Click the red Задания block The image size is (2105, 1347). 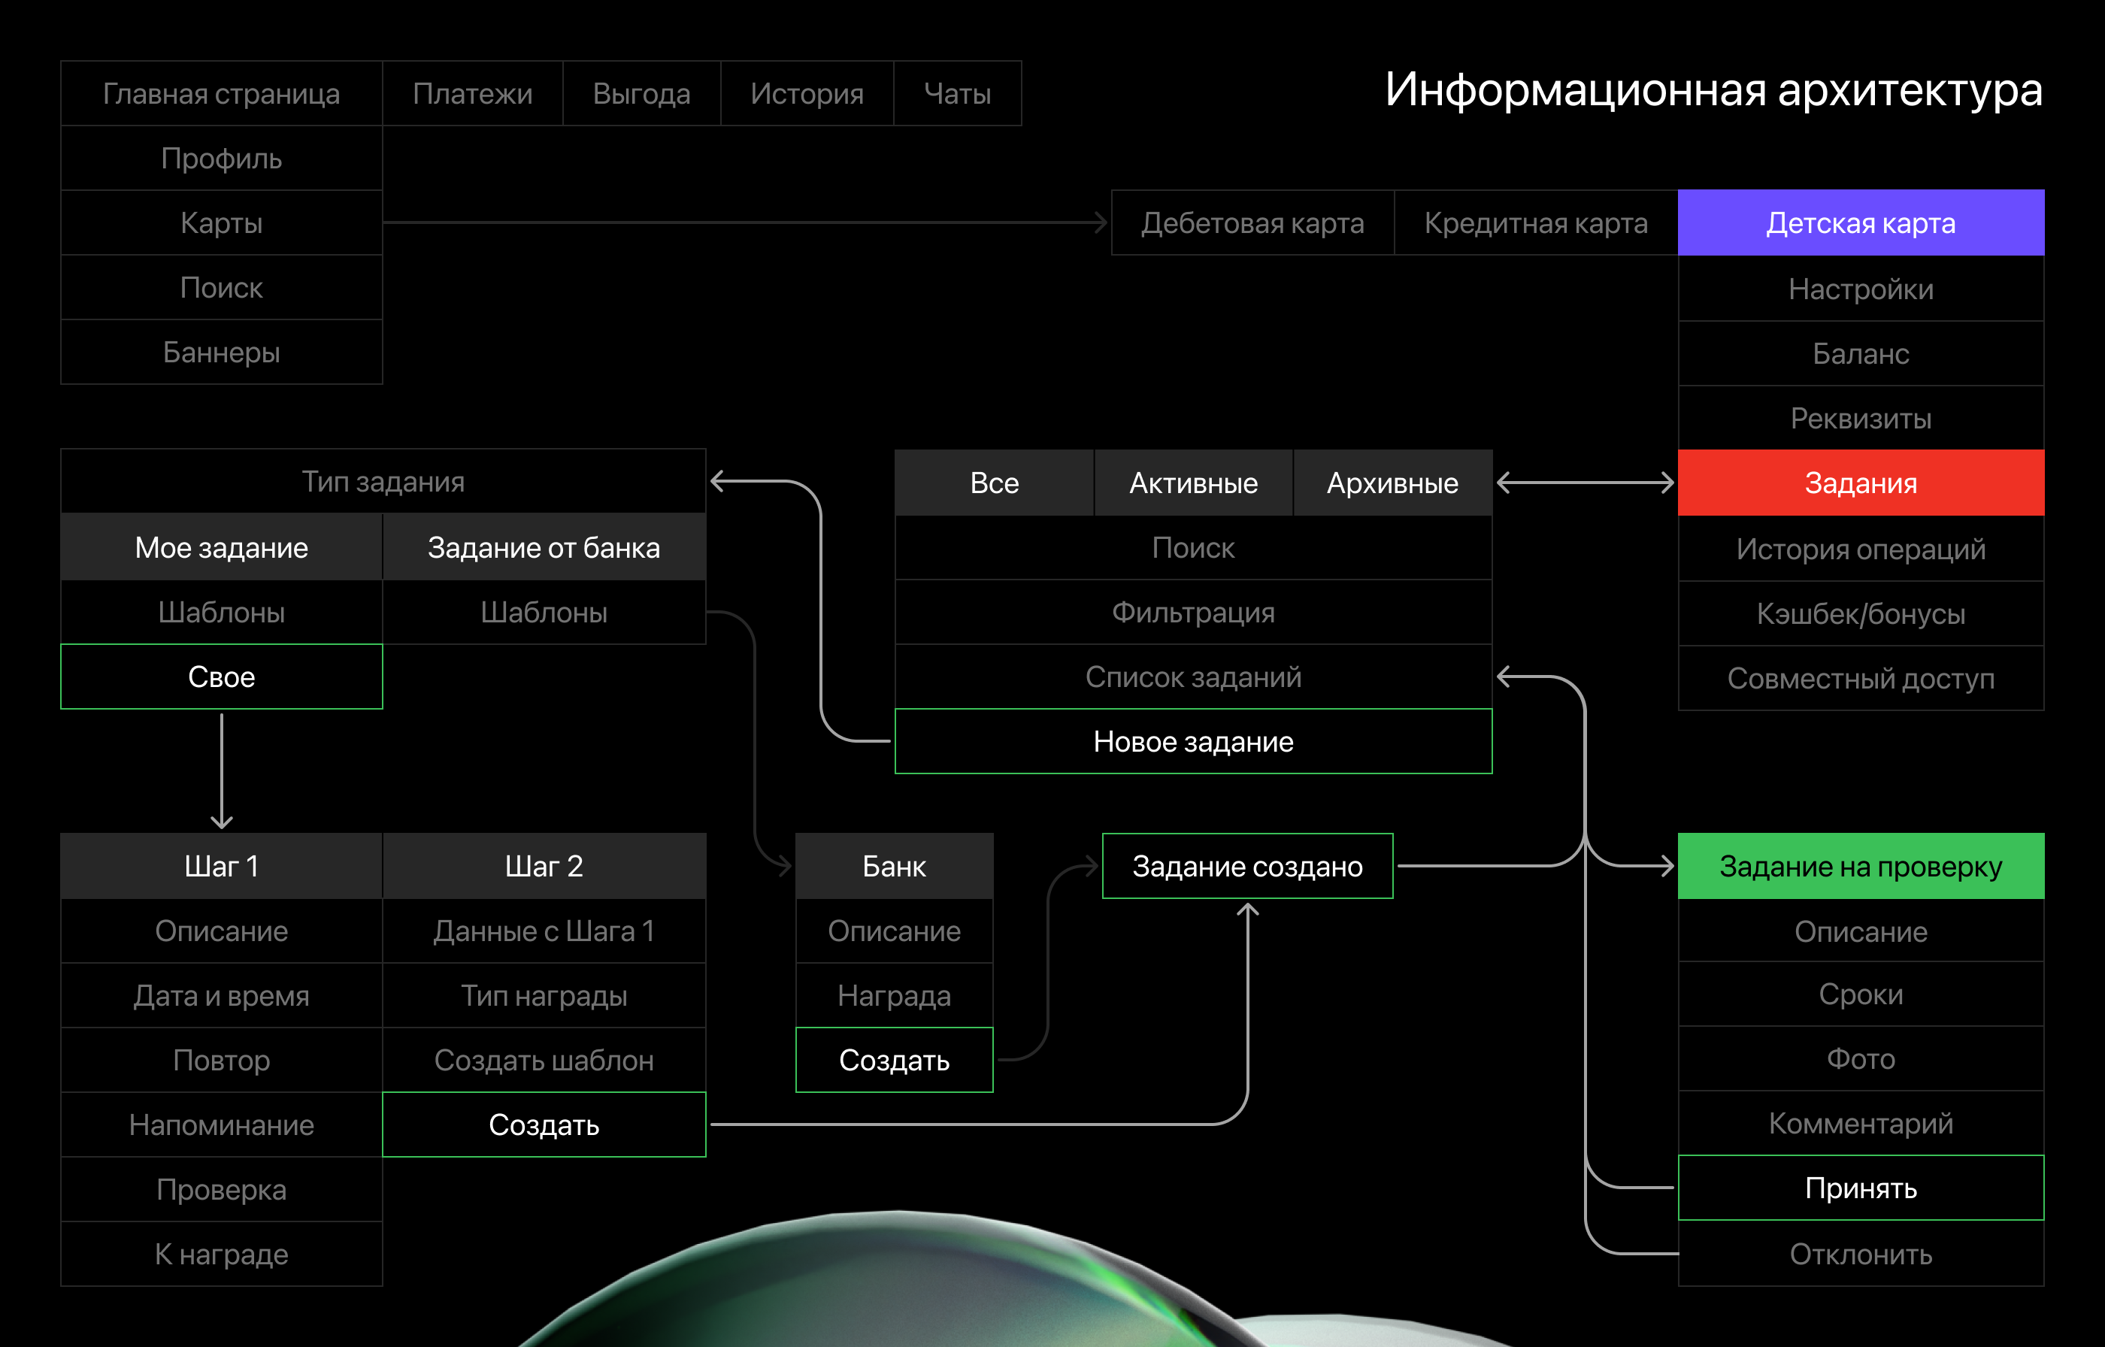point(1860,483)
